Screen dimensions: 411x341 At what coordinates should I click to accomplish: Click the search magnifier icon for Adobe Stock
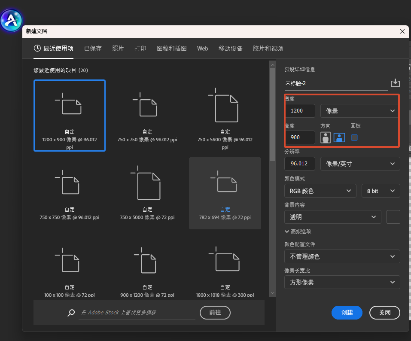pyautogui.click(x=71, y=312)
